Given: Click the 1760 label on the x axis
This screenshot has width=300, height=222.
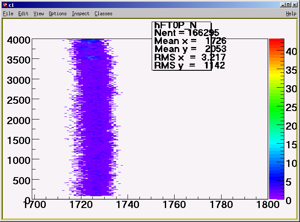Looking at the screenshot, I should tap(174, 205).
